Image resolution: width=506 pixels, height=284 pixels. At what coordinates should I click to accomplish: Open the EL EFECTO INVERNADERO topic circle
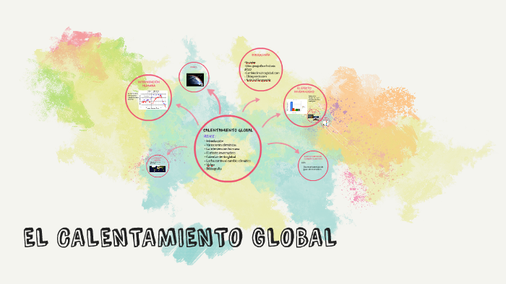click(305, 105)
